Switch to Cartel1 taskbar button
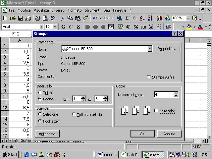212x159 pixels. (130, 155)
